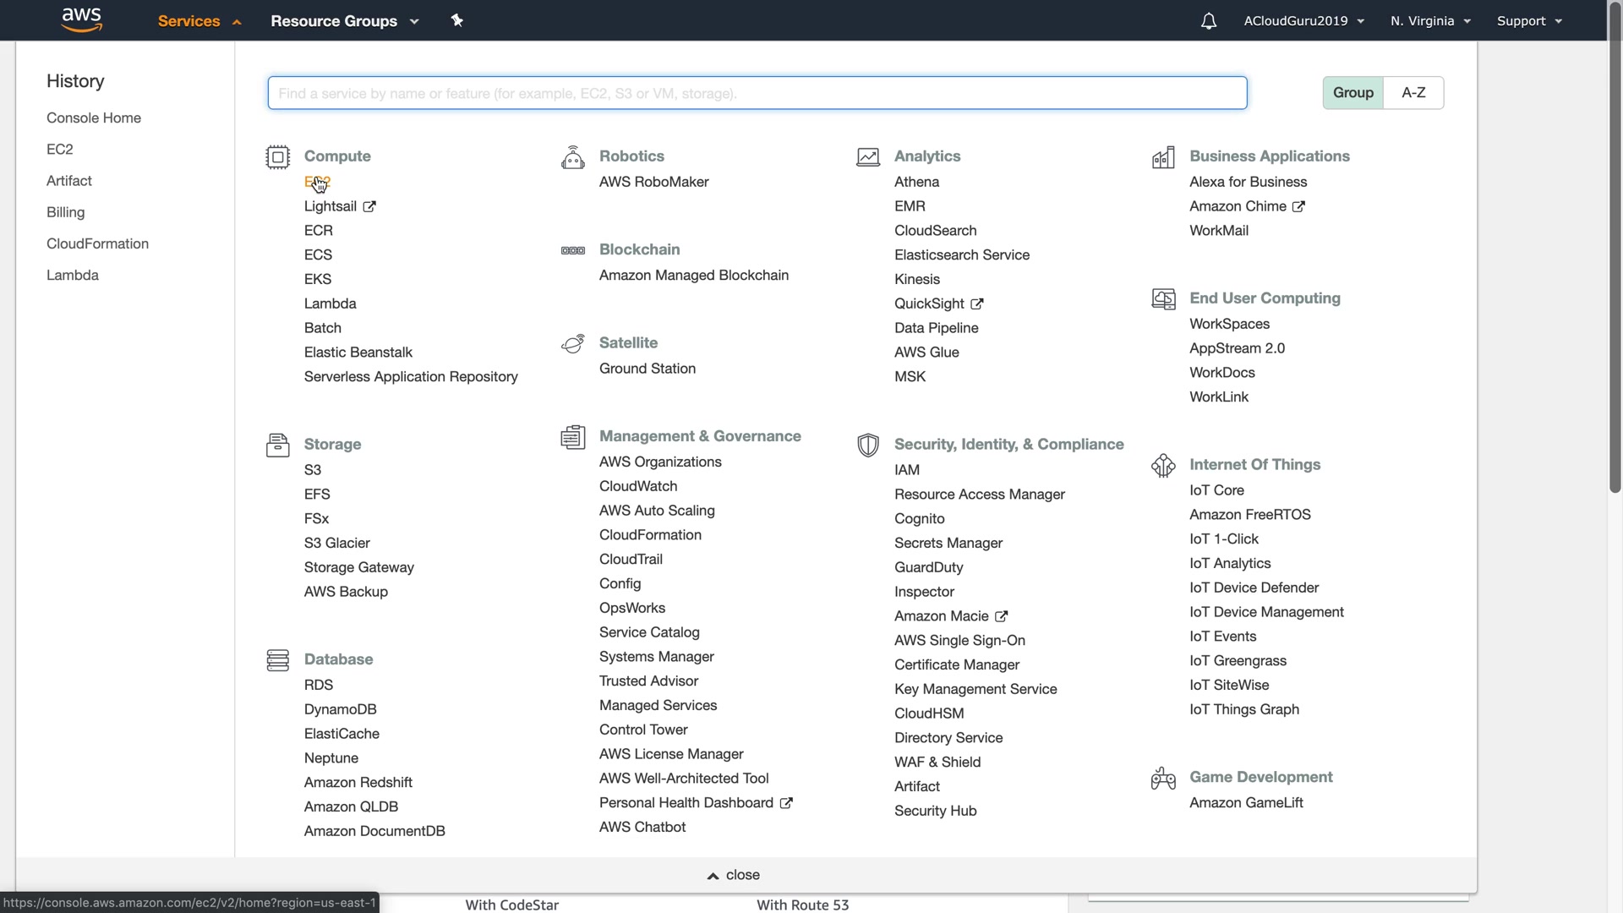Open the N. Virginia region dropdown

pyautogui.click(x=1430, y=21)
